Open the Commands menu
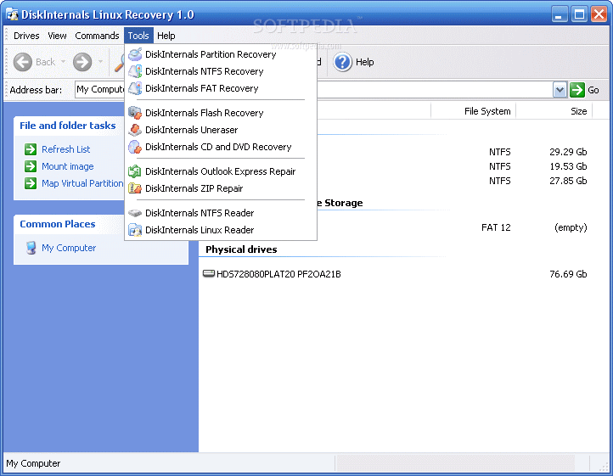Viewport: 613px width, 476px height. [97, 36]
